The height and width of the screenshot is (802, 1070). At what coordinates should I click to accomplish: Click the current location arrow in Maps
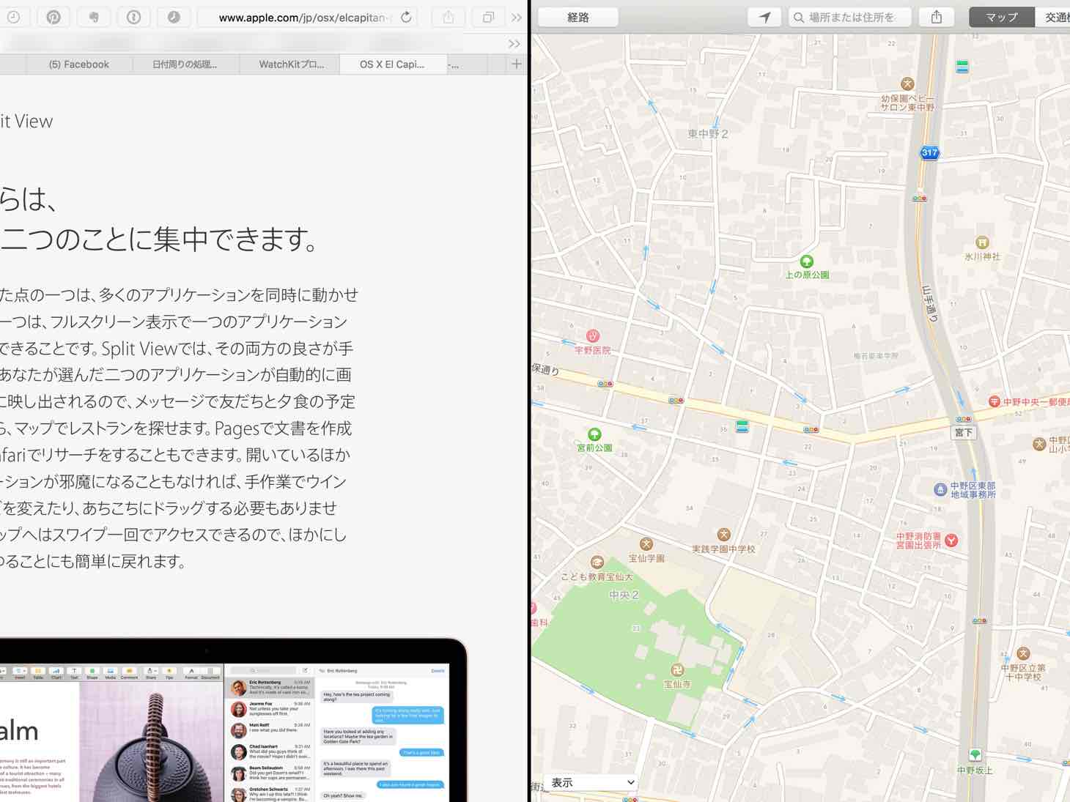764,17
